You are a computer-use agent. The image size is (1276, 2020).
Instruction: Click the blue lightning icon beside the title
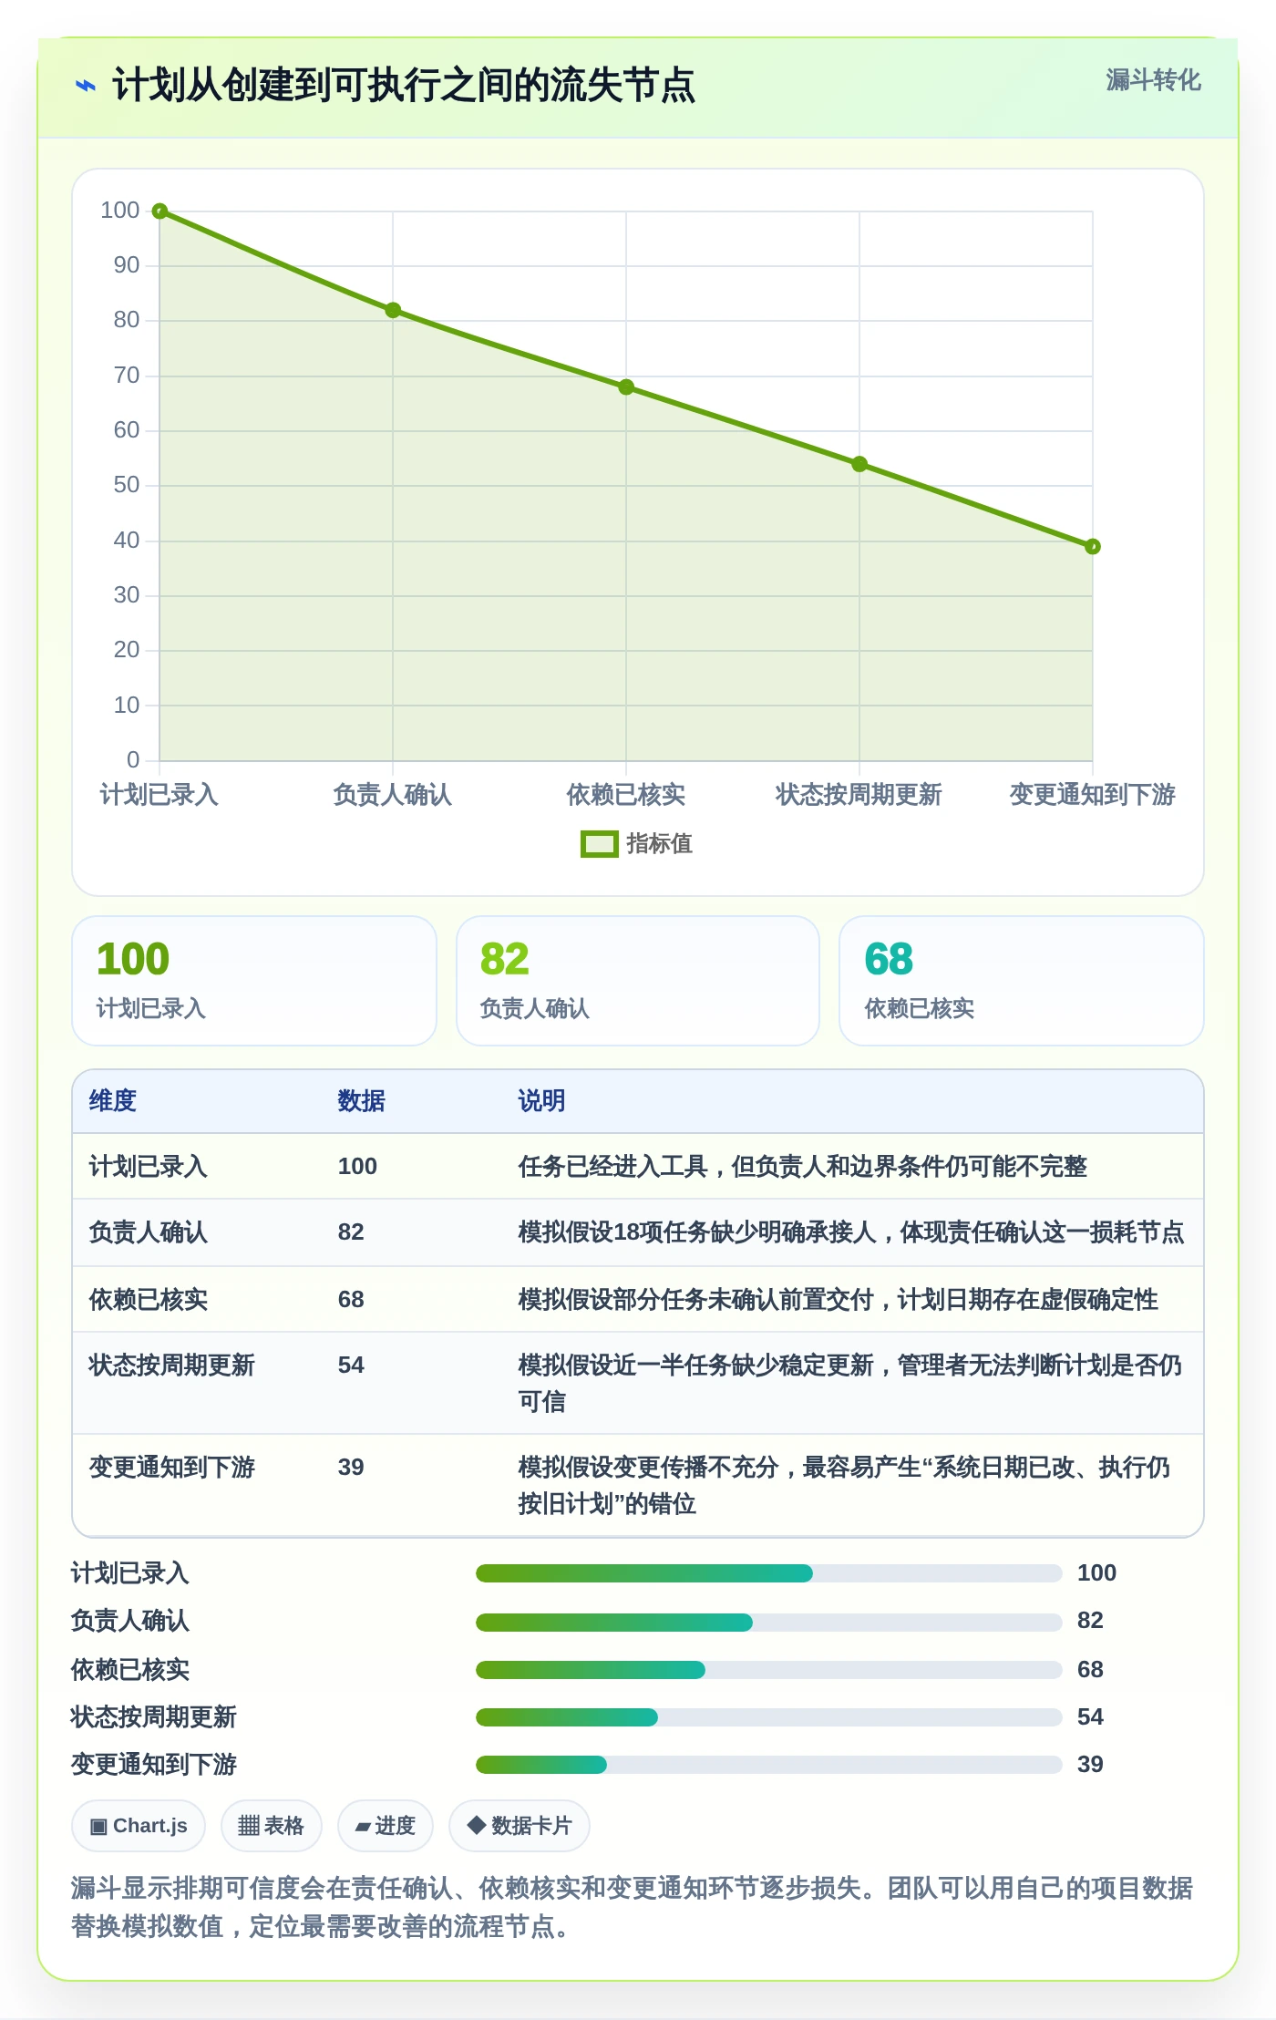85,86
